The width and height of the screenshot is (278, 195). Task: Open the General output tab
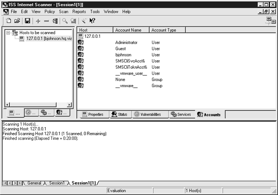point(34,183)
